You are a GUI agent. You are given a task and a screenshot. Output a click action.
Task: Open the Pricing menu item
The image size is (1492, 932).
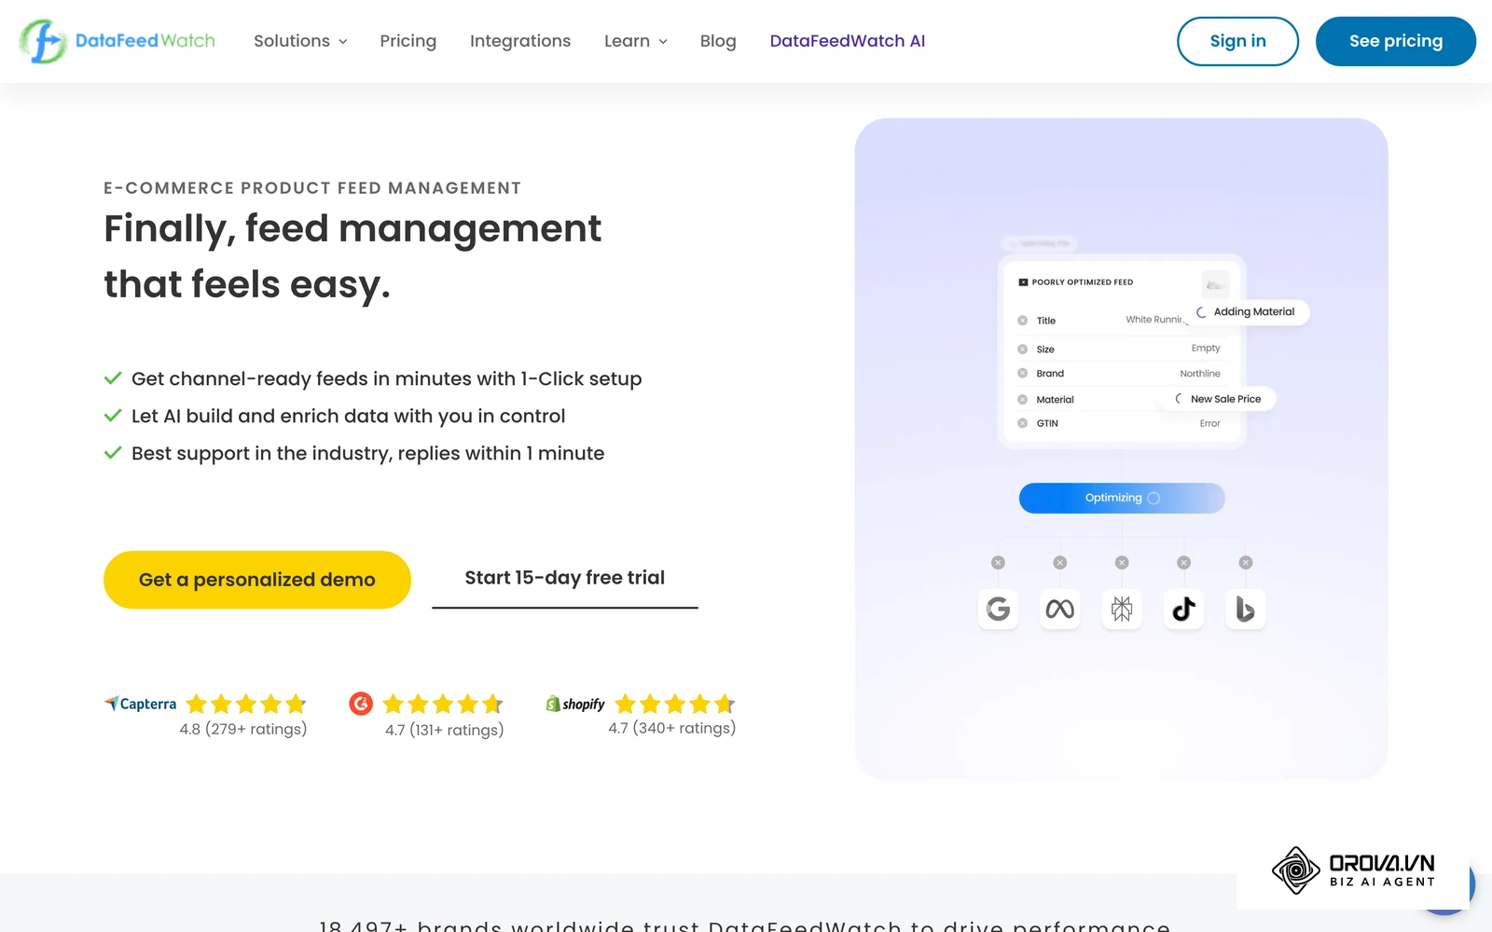[x=408, y=41]
